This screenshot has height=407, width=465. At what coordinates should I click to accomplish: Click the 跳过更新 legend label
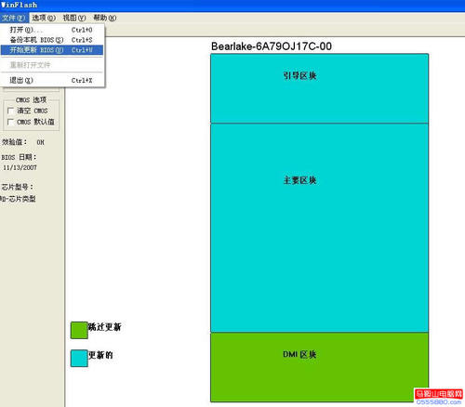(105, 327)
